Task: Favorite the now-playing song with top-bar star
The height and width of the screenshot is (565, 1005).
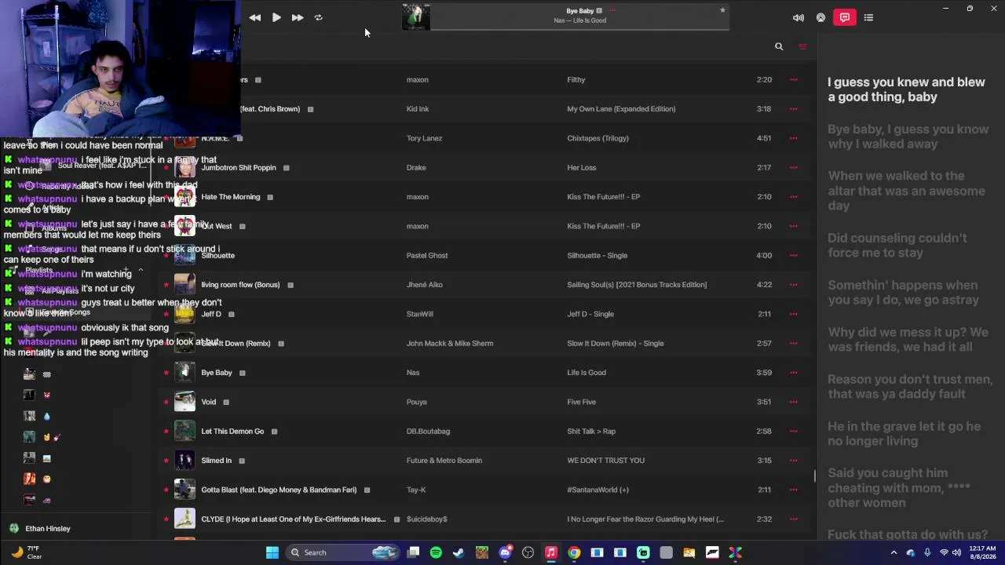Action: pos(722,10)
